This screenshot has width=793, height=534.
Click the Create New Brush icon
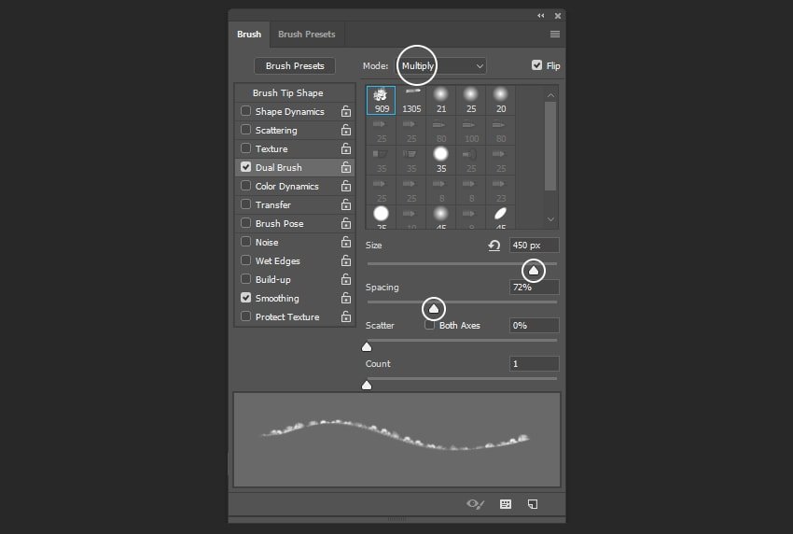coord(533,504)
